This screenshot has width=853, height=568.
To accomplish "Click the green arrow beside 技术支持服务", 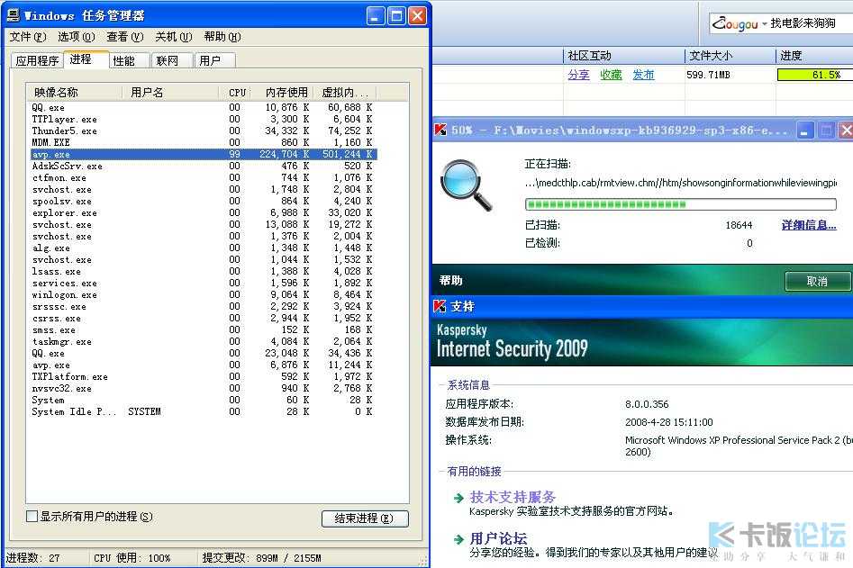I will click(458, 498).
